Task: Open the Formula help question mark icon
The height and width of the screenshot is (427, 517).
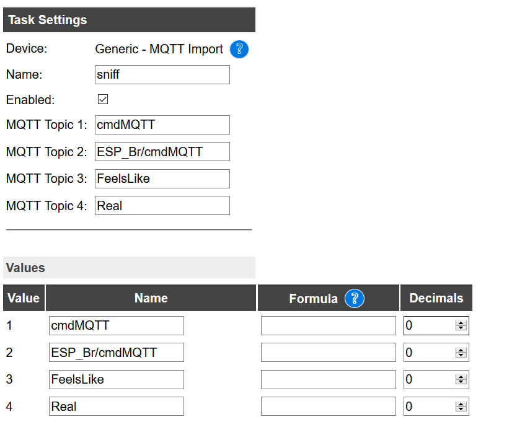Action: pyautogui.click(x=353, y=298)
